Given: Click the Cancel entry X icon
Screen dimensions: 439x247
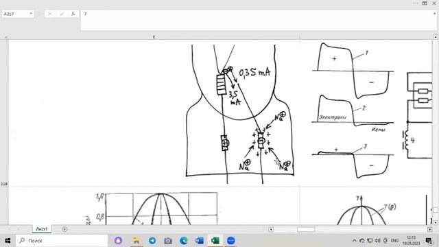Looking at the screenshot, I should tap(50, 14).
